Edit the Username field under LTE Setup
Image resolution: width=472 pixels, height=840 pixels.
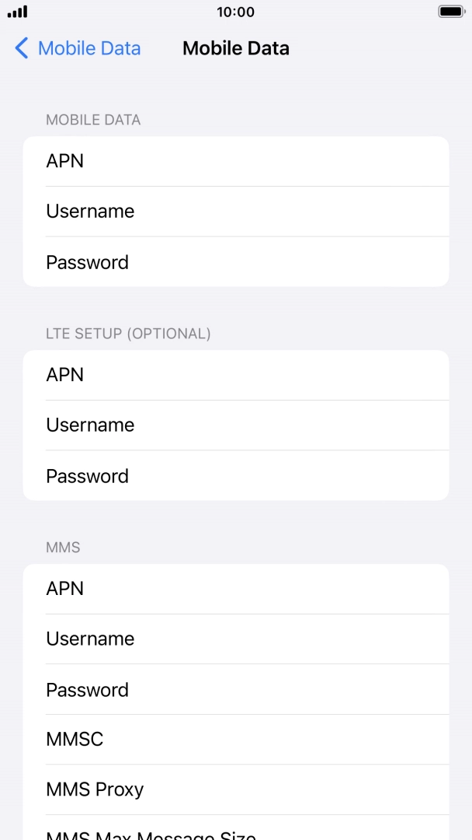point(236,425)
